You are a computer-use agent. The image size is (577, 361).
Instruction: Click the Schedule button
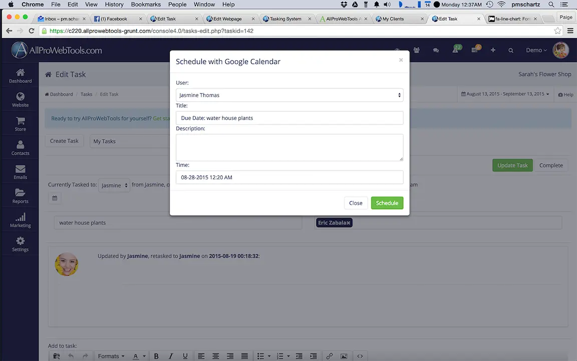(x=387, y=203)
